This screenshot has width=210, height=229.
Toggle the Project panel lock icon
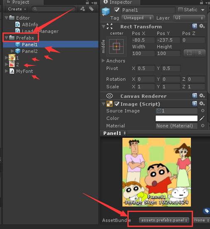(x=87, y=2)
